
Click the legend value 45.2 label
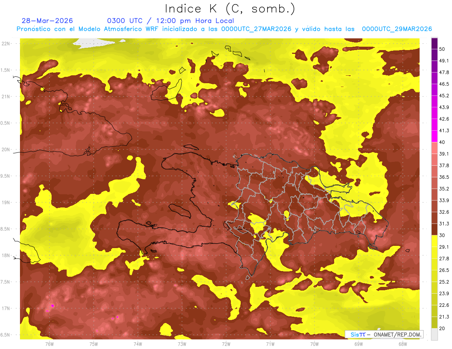coord(444,96)
